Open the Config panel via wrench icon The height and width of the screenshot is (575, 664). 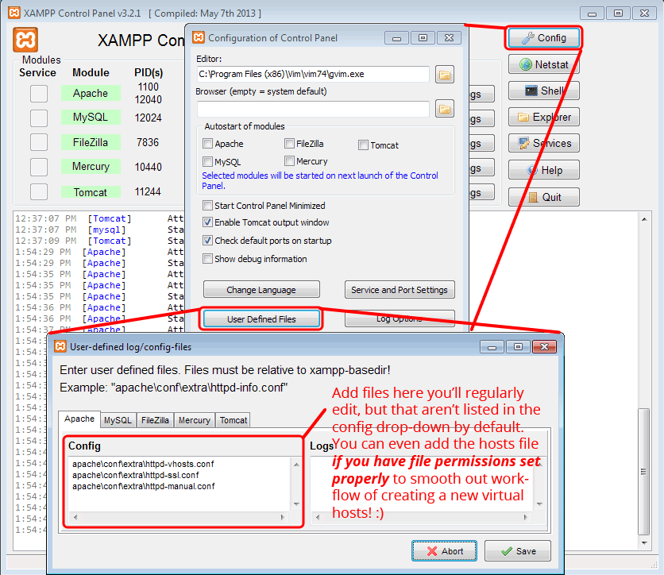pos(543,37)
